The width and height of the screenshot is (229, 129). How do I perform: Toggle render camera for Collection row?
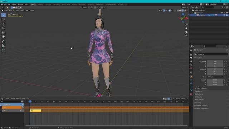tap(227, 13)
